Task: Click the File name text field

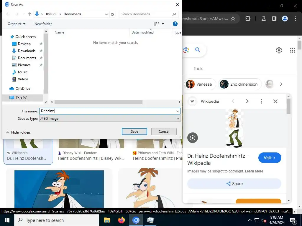Action: [107, 111]
